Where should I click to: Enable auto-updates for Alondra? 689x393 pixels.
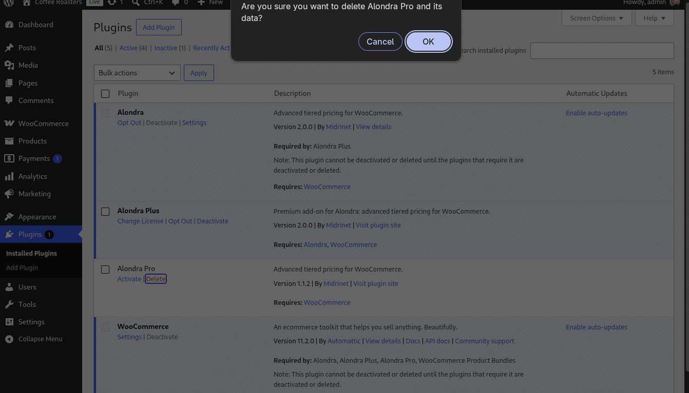point(597,113)
